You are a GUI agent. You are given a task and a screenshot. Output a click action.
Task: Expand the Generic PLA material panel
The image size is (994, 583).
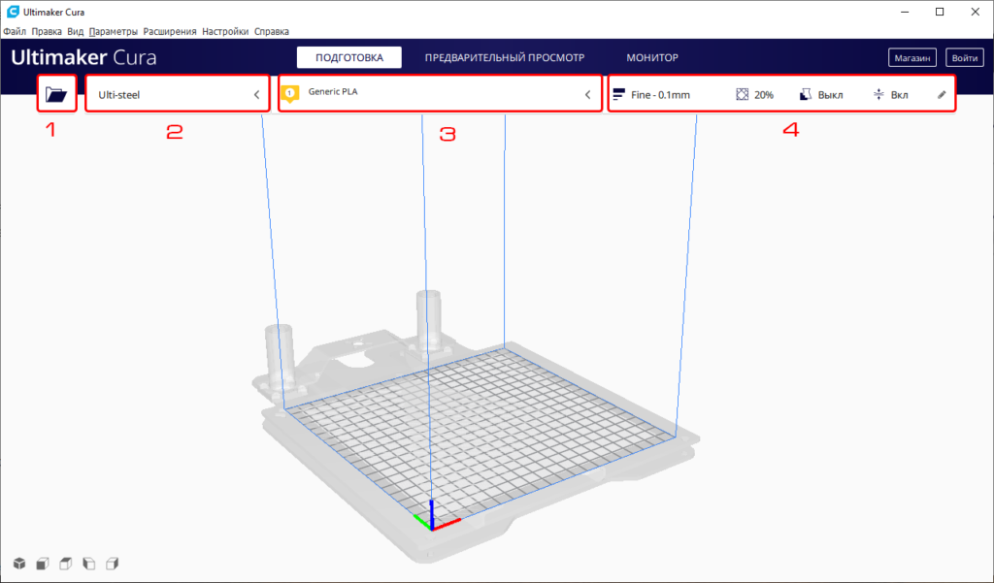[587, 95]
